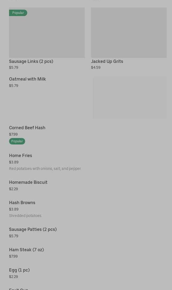Click the Home Fries red potatoes description
This screenshot has width=172, height=290.
click(45, 169)
